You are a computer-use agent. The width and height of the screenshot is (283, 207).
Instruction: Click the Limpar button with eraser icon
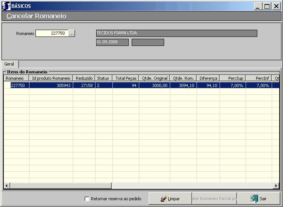(170, 199)
